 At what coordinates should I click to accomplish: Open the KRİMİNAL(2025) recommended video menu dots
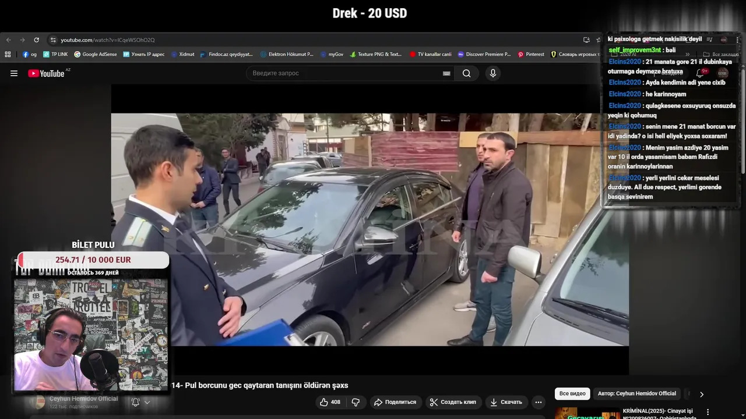[708, 412]
